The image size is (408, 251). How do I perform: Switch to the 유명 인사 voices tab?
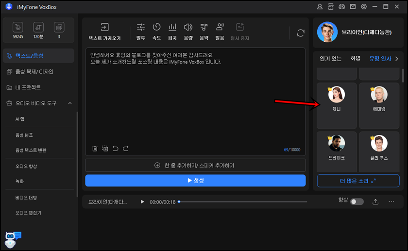(x=380, y=59)
